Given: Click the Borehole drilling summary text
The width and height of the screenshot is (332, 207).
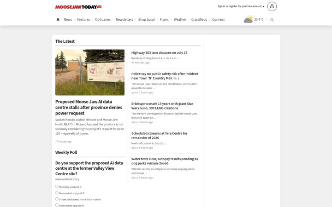Looking at the screenshot, I should click(155, 58).
